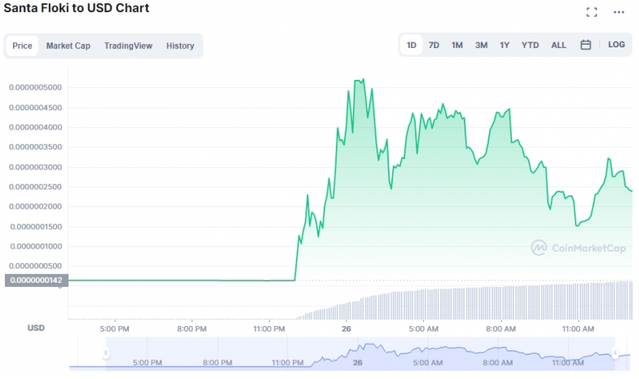Open the calendar date range picker
The width and height of the screenshot is (639, 379).
585,45
